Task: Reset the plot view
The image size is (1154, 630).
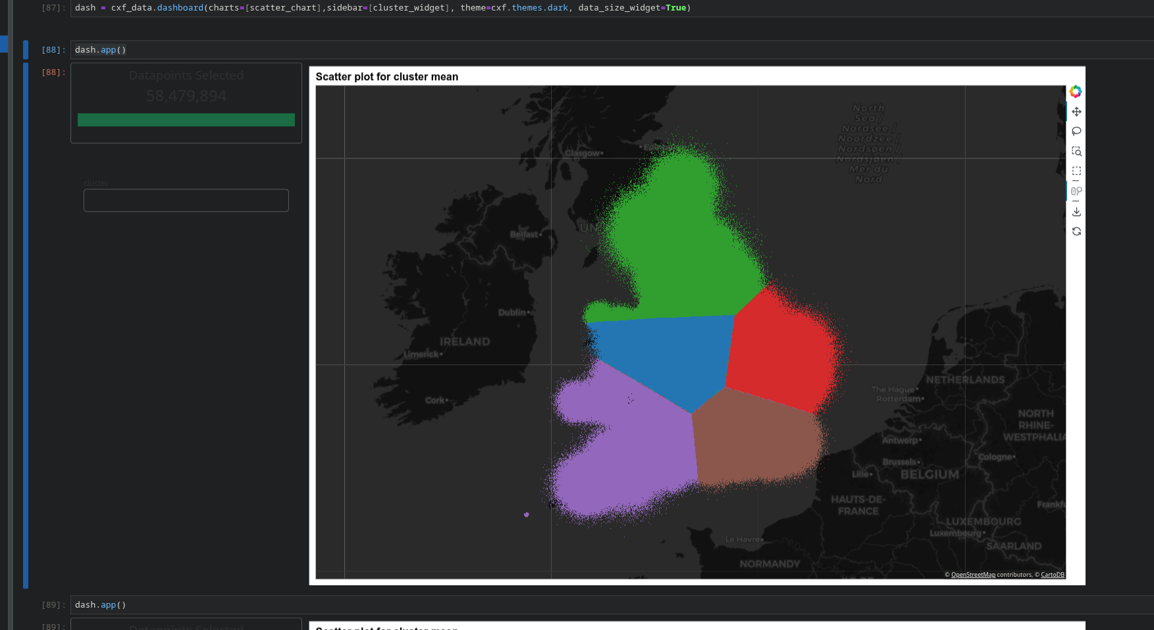Action: tap(1076, 231)
